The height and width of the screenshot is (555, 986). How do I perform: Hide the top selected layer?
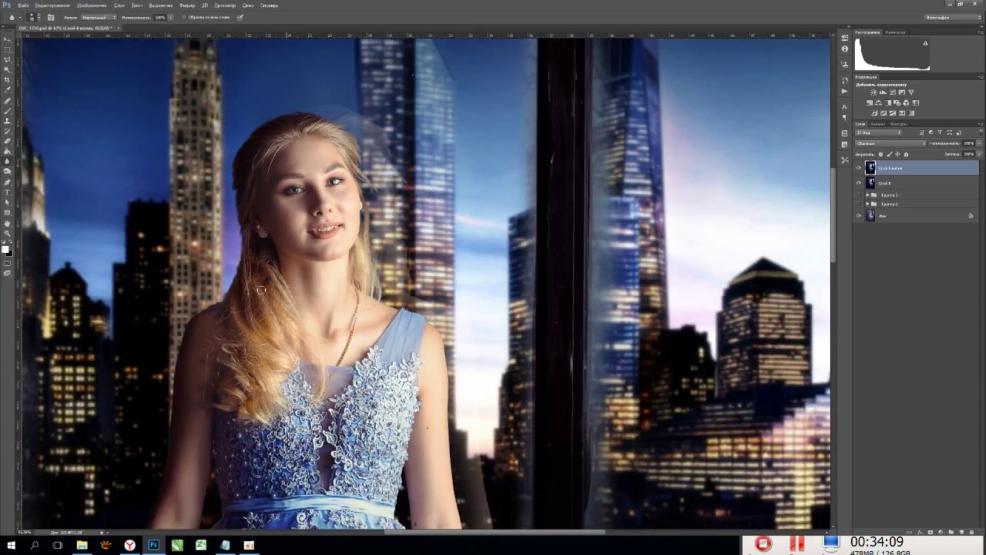pyautogui.click(x=859, y=168)
